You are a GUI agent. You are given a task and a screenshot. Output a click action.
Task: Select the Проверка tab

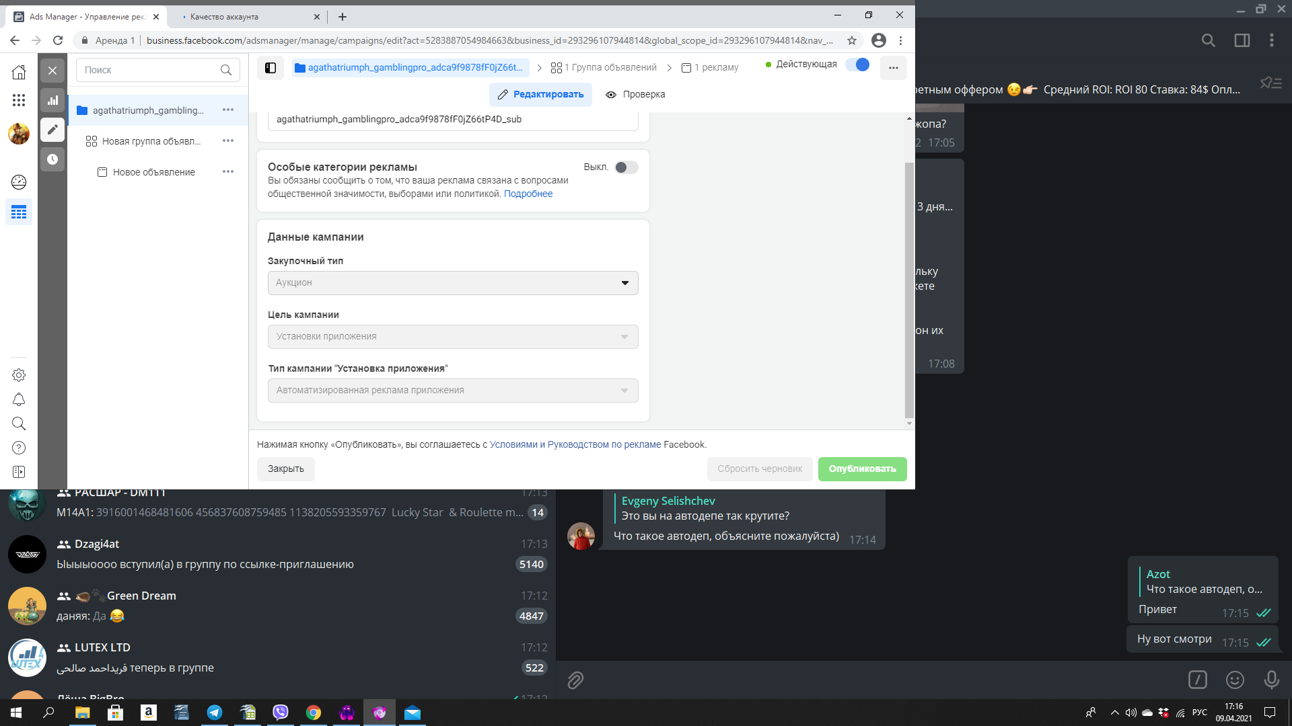click(x=635, y=95)
